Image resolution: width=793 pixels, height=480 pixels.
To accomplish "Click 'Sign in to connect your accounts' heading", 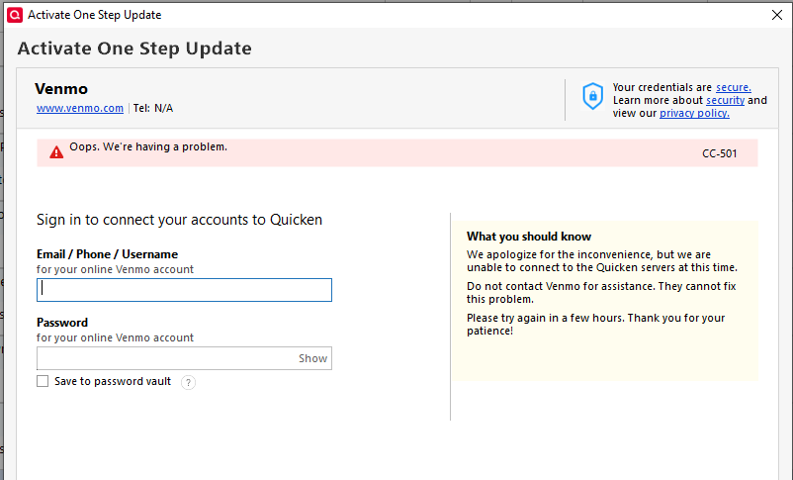I will (x=179, y=220).
